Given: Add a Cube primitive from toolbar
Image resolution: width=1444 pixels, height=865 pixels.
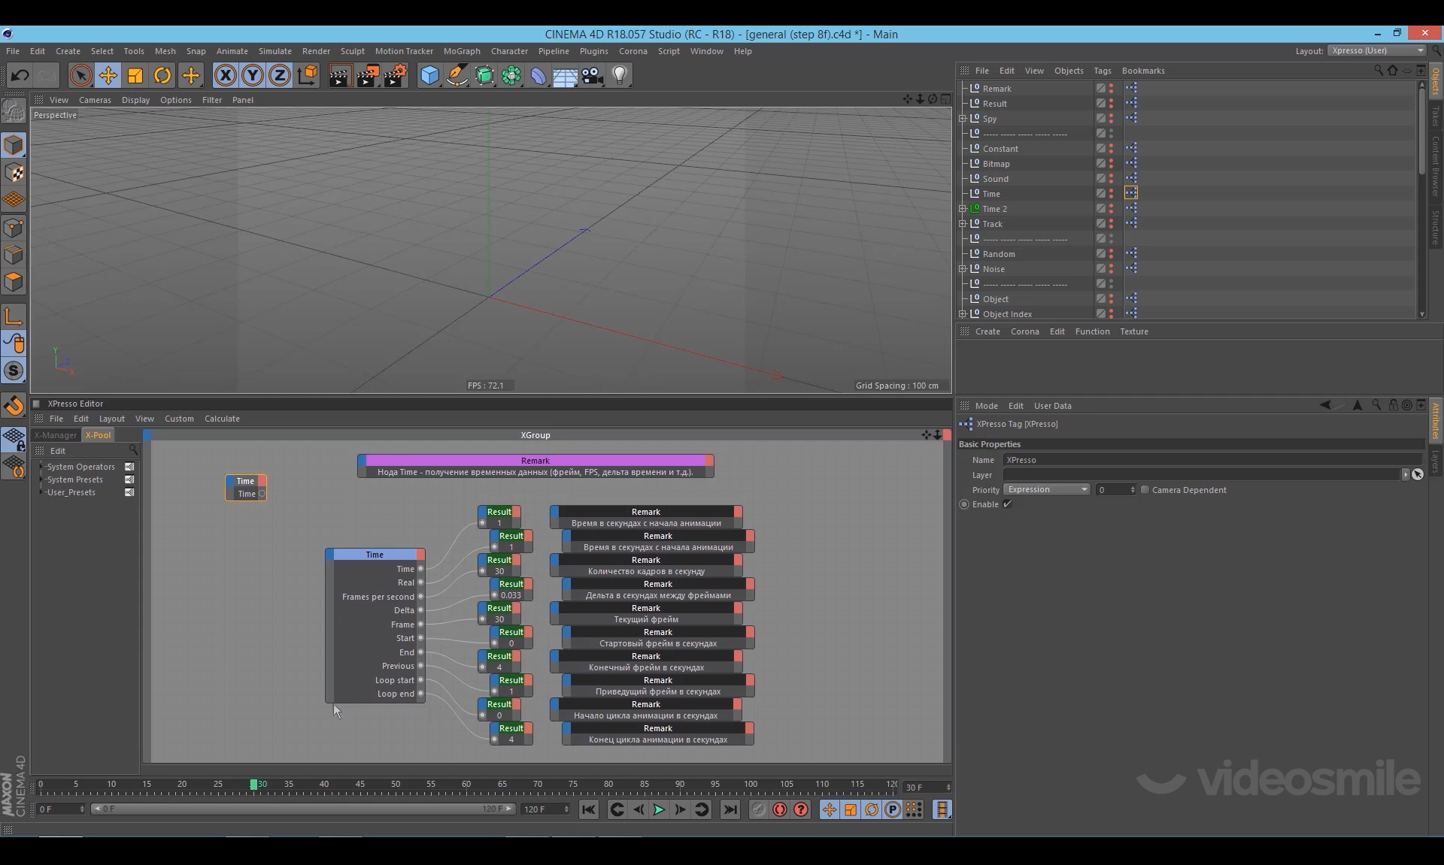Looking at the screenshot, I should click(x=429, y=75).
